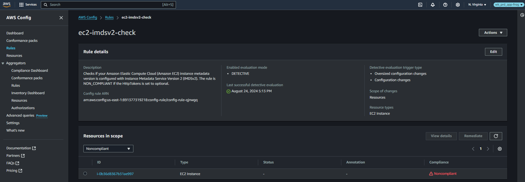Open Compliance Dashboard under Aggregators
Screen dimensions: 525x182
point(30,71)
